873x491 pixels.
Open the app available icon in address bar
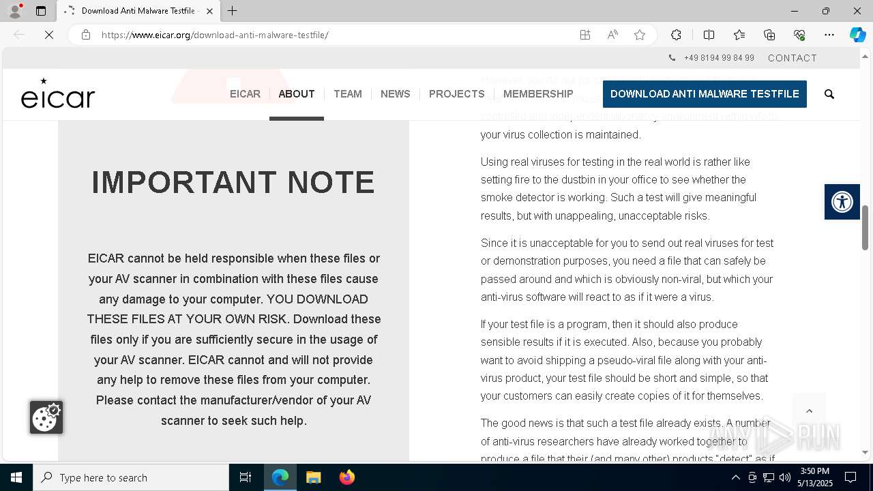tap(585, 35)
